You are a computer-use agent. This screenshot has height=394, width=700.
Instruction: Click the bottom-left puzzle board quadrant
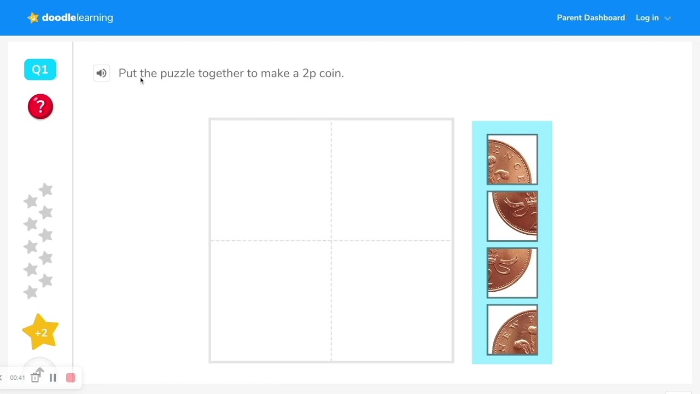[271, 300]
